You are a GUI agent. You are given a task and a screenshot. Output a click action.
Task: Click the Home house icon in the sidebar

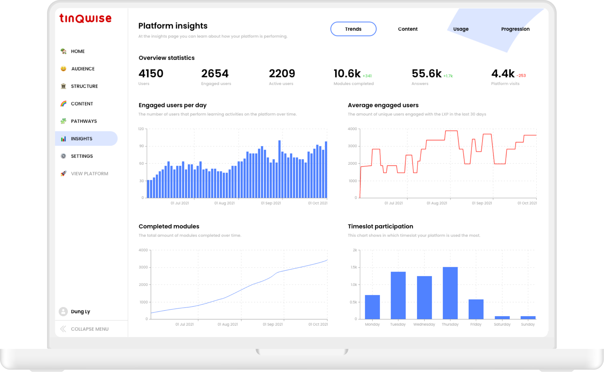click(63, 51)
